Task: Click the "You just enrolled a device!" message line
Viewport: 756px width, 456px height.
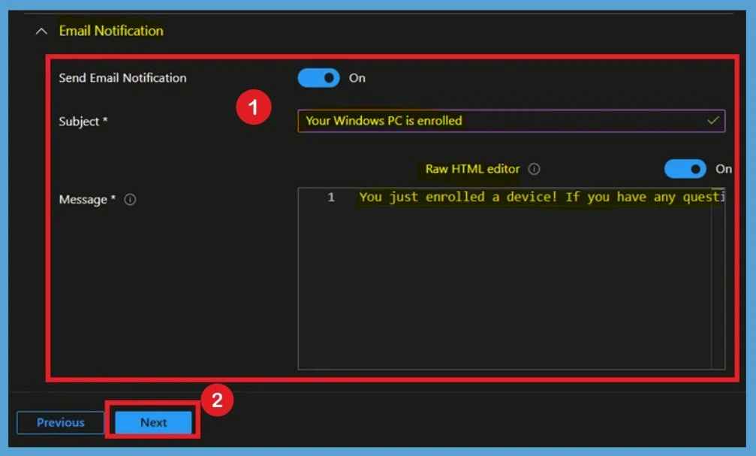Action: [x=541, y=197]
